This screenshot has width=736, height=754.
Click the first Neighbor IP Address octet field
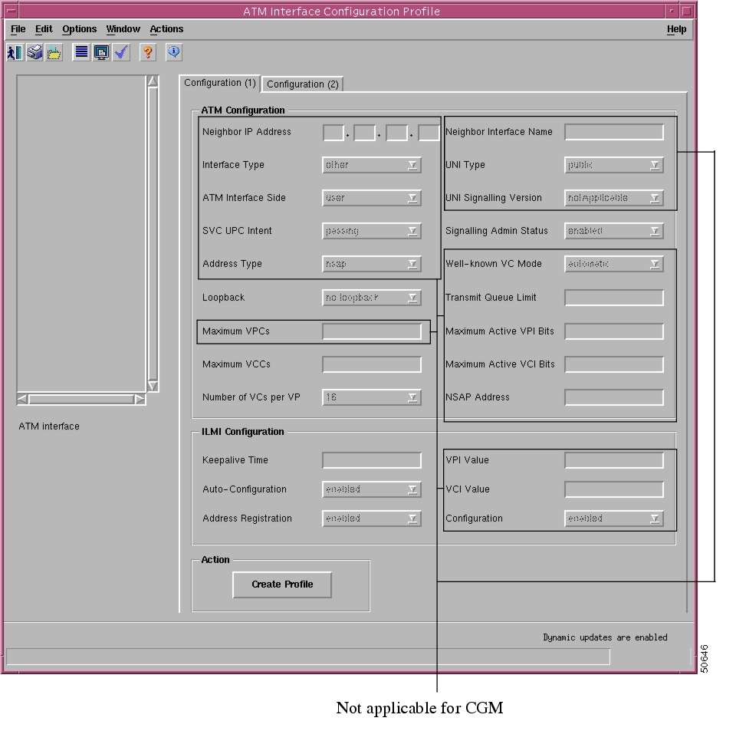pyautogui.click(x=333, y=132)
